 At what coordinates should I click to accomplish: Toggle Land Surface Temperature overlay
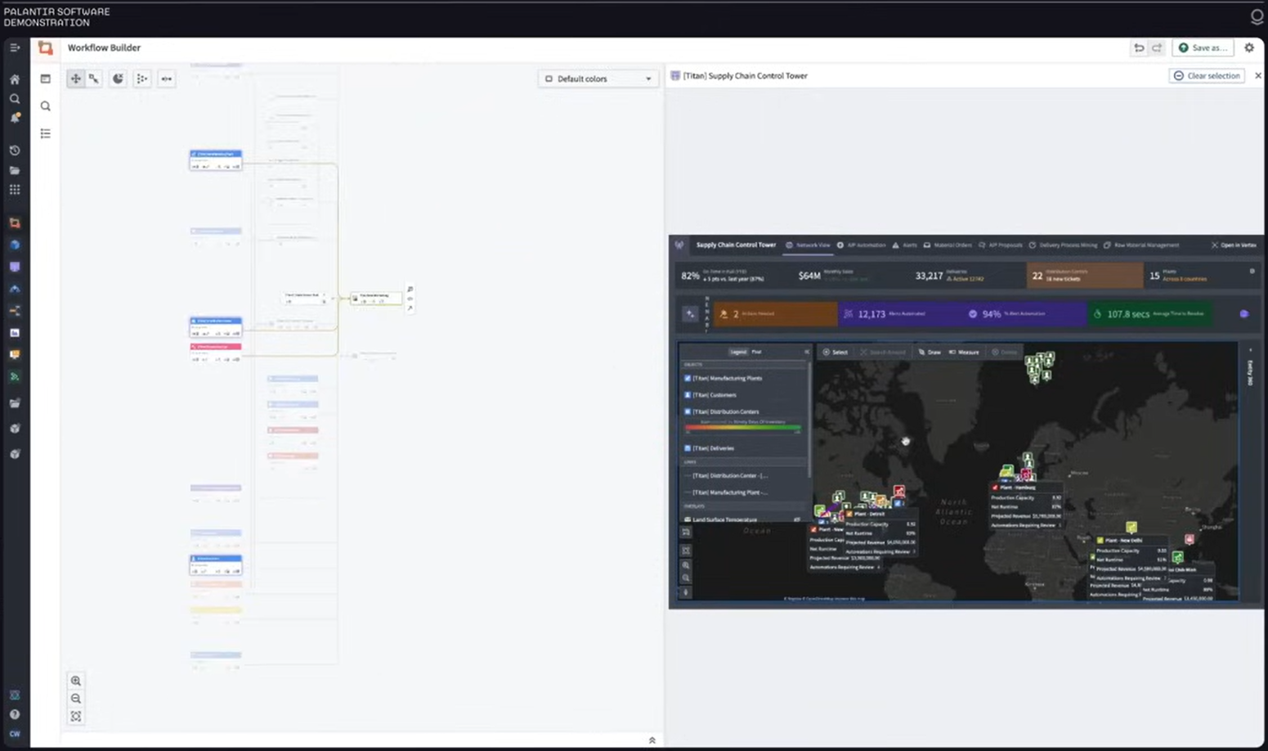click(797, 519)
